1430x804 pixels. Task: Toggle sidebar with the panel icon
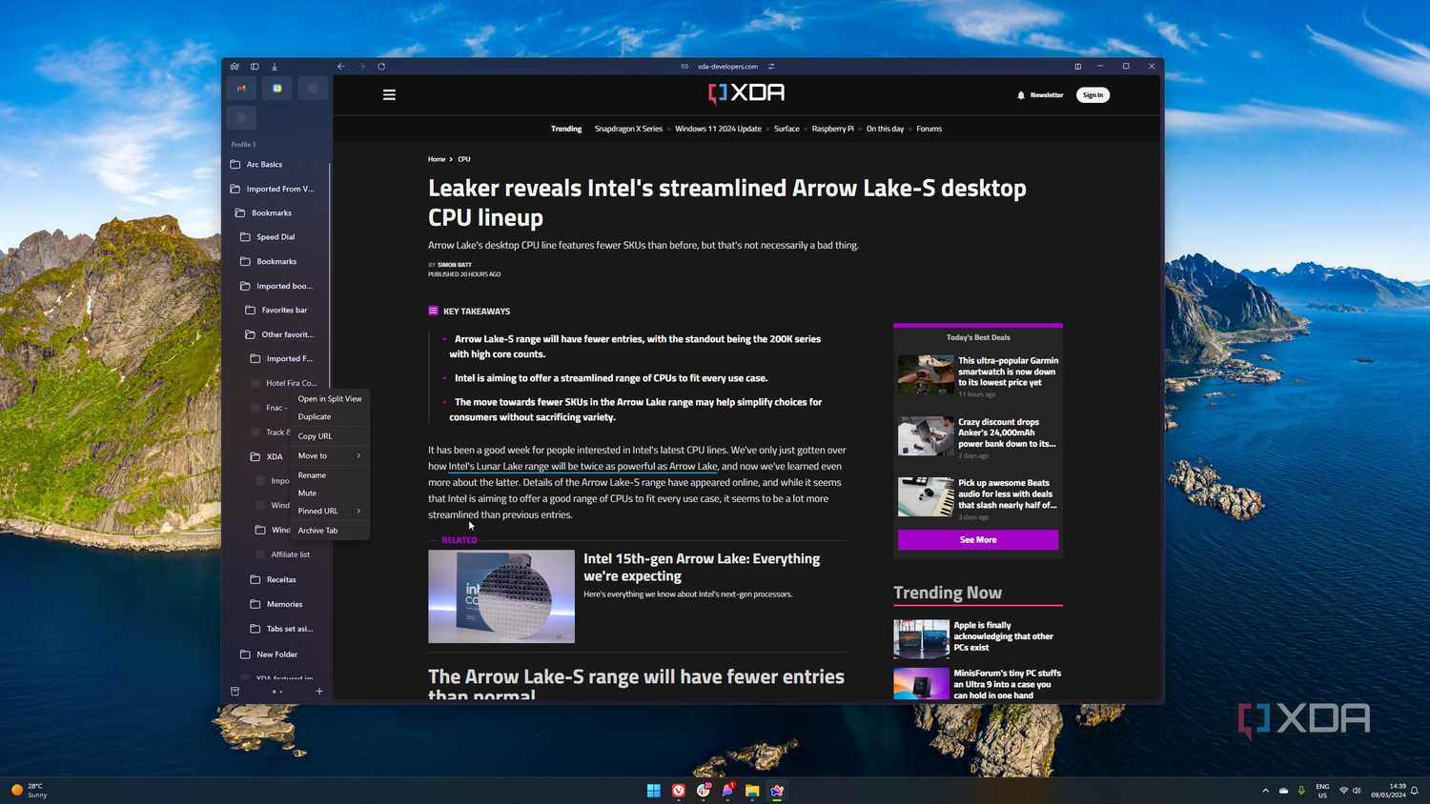pyautogui.click(x=255, y=67)
